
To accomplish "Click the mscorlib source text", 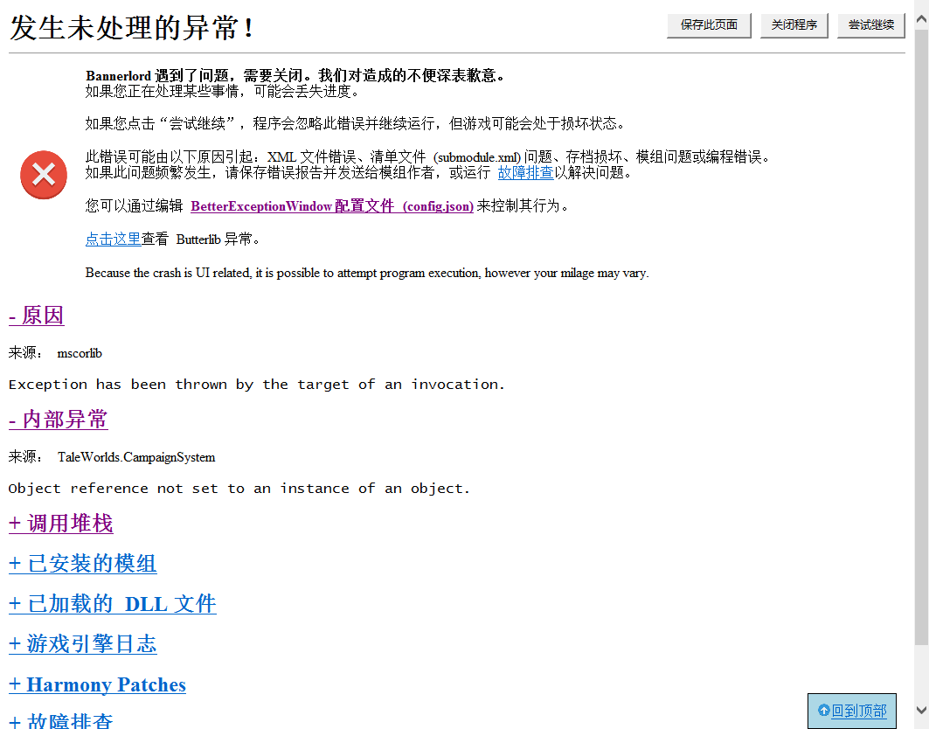I will point(80,353).
